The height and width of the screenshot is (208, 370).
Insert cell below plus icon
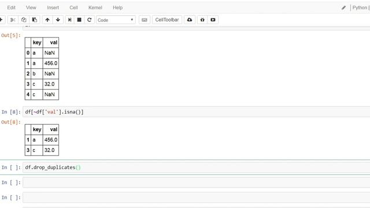pyautogui.click(x=1, y=20)
